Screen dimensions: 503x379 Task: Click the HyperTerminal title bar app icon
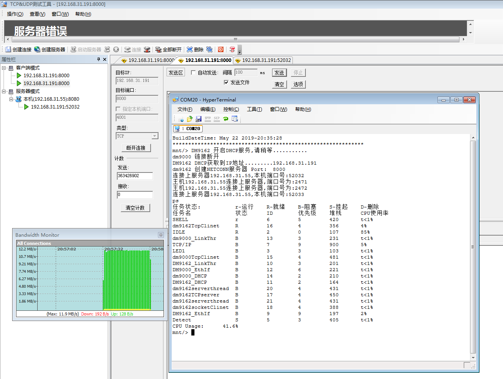pos(176,100)
